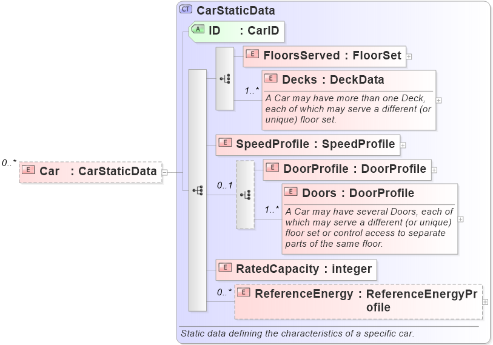This screenshot has height=345, width=493.
Task: Click the E icon of the Car element
Action: [29, 170]
